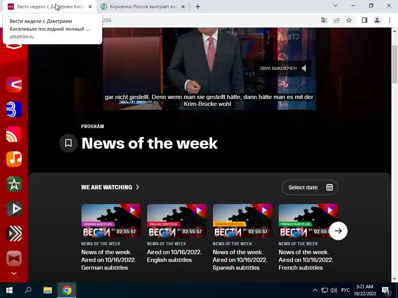Viewport: 398px width, 298px height.
Task: Open the Chrome three-dot menu
Action: pyautogui.click(x=389, y=20)
